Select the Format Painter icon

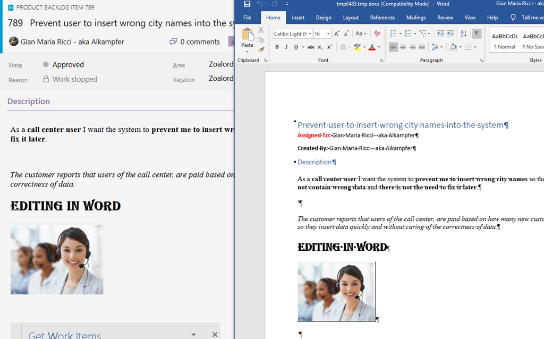click(261, 49)
